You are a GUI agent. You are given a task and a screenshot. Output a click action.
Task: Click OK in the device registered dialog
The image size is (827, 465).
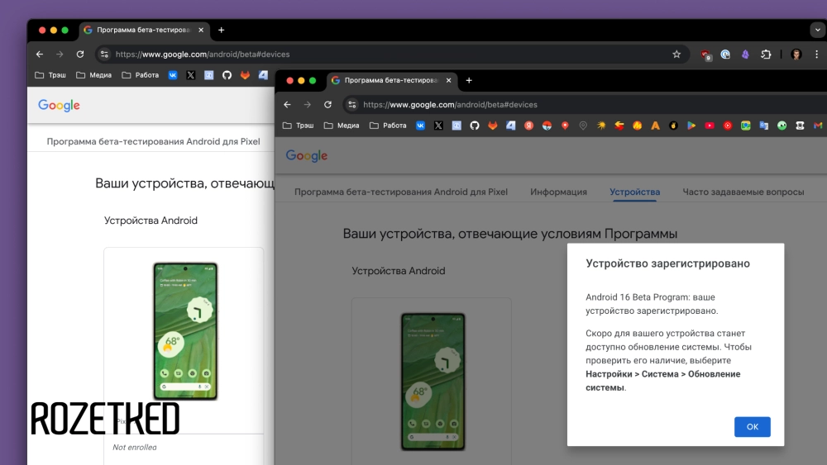[x=752, y=426]
